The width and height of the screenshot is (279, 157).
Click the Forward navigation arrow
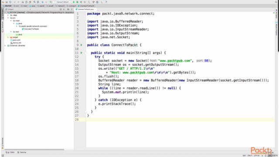coord(46,2)
